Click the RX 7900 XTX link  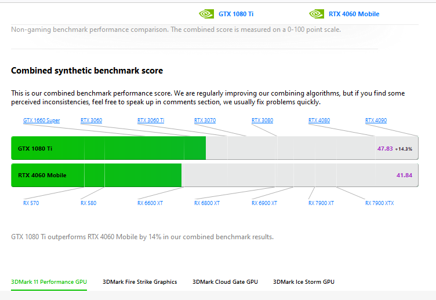click(379, 203)
